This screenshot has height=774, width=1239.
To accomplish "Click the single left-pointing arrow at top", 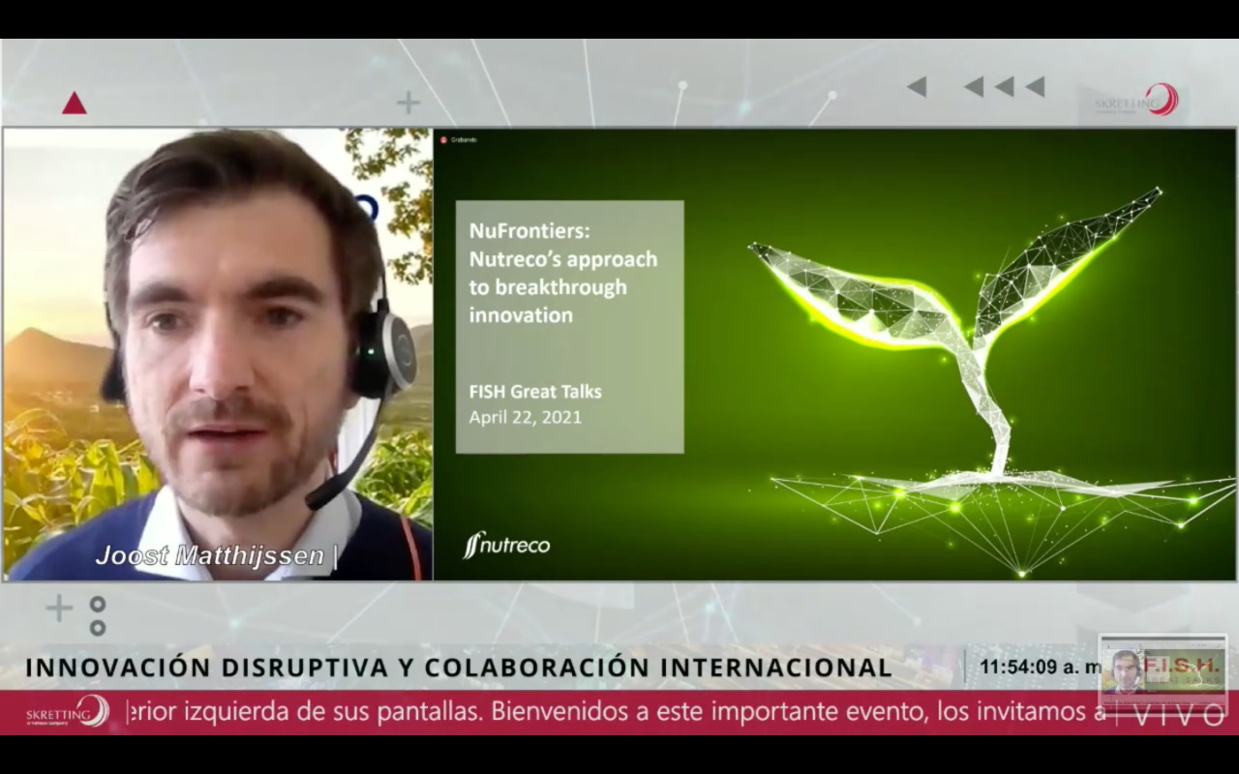I will click(917, 87).
